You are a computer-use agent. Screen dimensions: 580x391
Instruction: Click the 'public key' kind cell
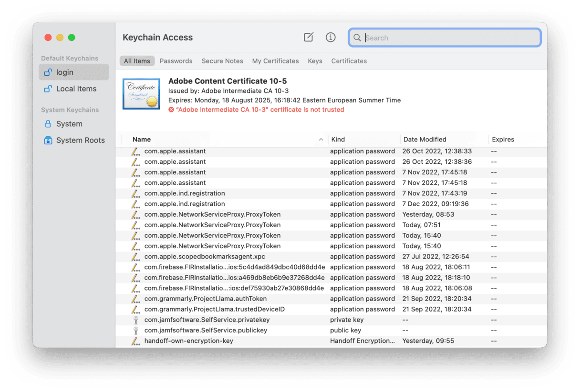[x=346, y=331]
